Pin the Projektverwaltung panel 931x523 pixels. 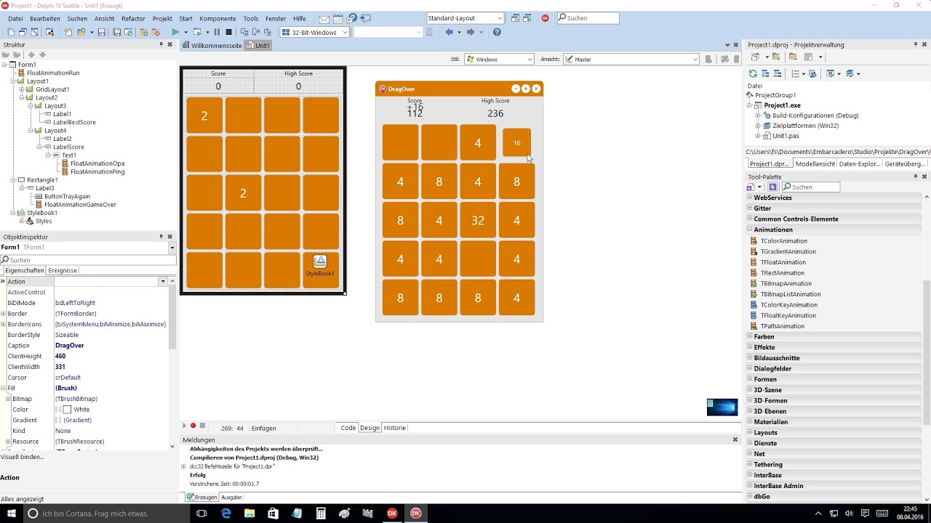pos(915,44)
